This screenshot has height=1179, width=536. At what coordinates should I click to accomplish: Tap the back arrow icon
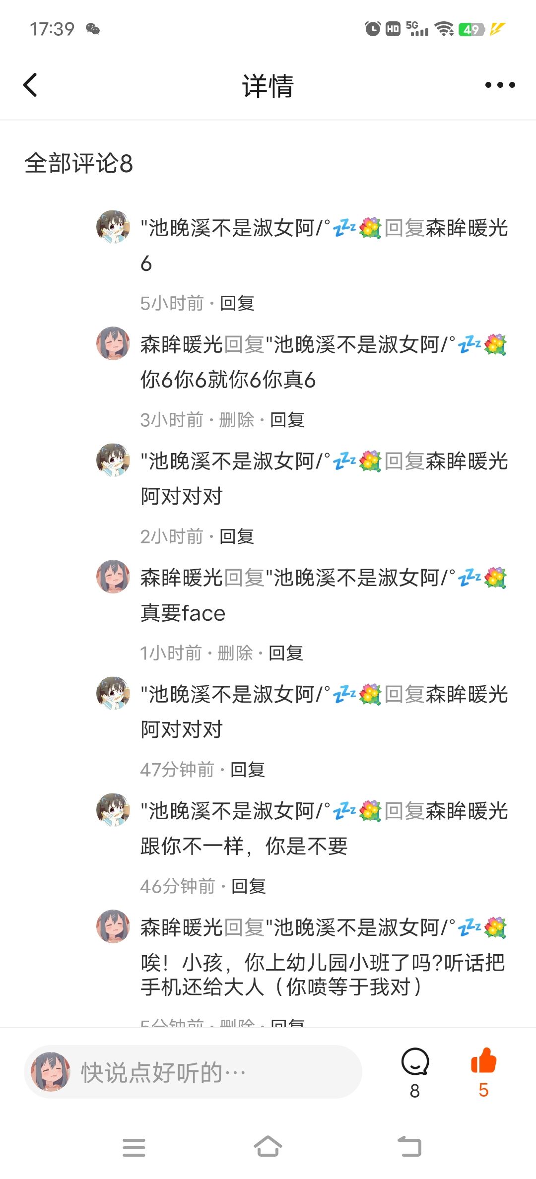click(x=30, y=85)
